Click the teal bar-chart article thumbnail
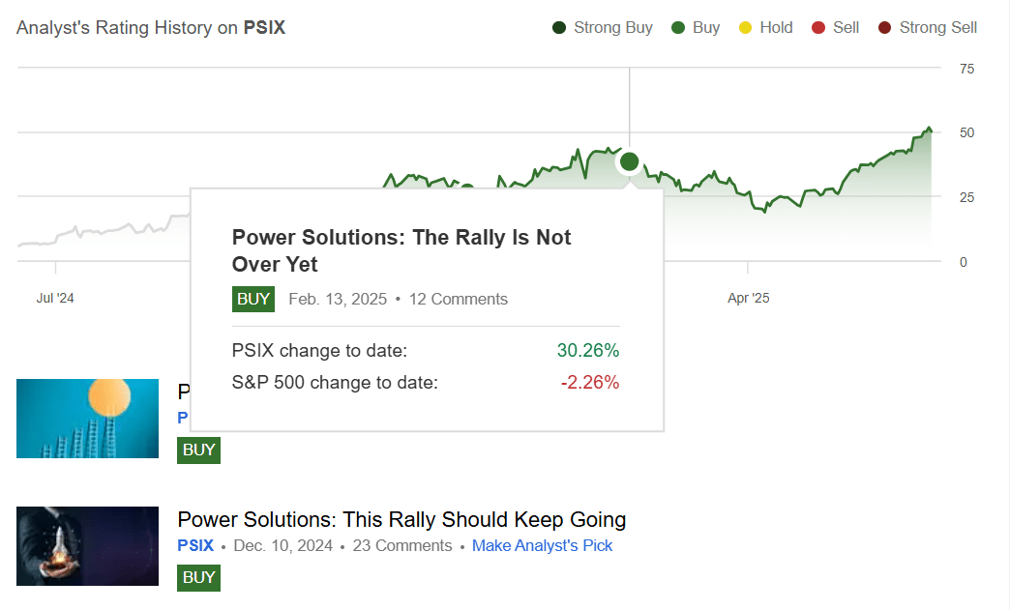Viewport: 1010px width, 610px height. click(87, 419)
